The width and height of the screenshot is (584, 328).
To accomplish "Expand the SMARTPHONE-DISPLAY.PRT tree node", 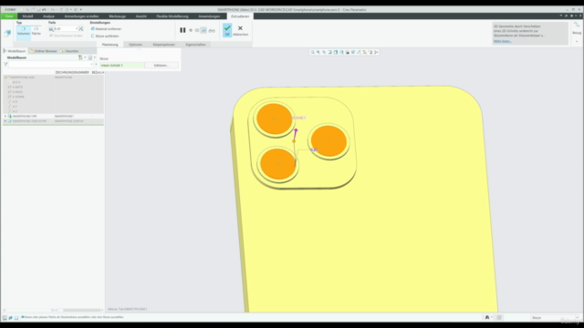I will coord(5,121).
